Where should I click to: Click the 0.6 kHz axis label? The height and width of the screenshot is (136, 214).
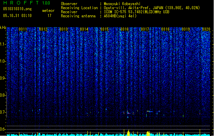3,129
